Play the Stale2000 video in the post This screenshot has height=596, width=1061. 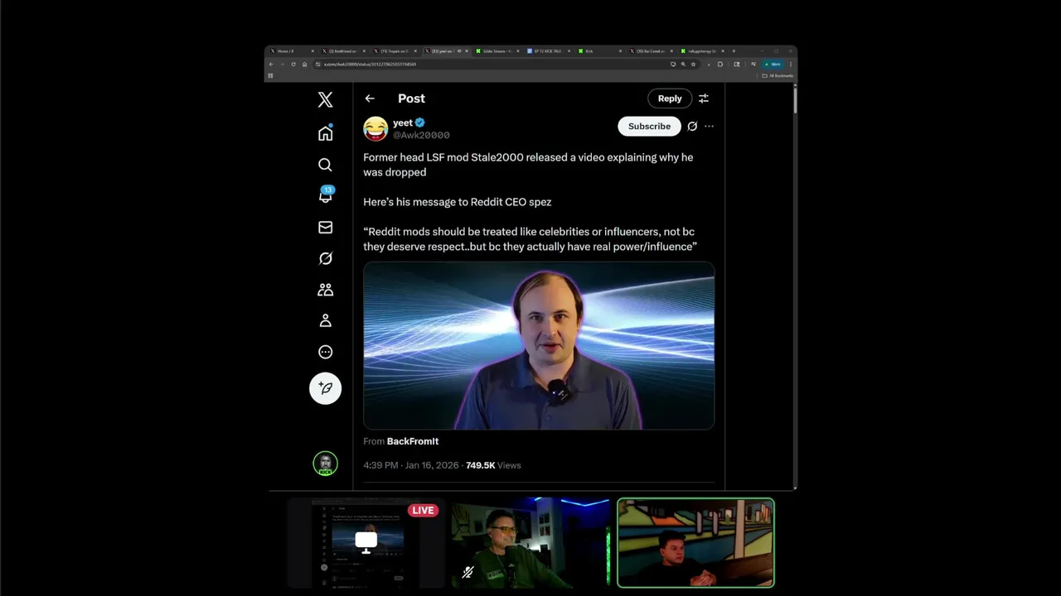pos(539,346)
